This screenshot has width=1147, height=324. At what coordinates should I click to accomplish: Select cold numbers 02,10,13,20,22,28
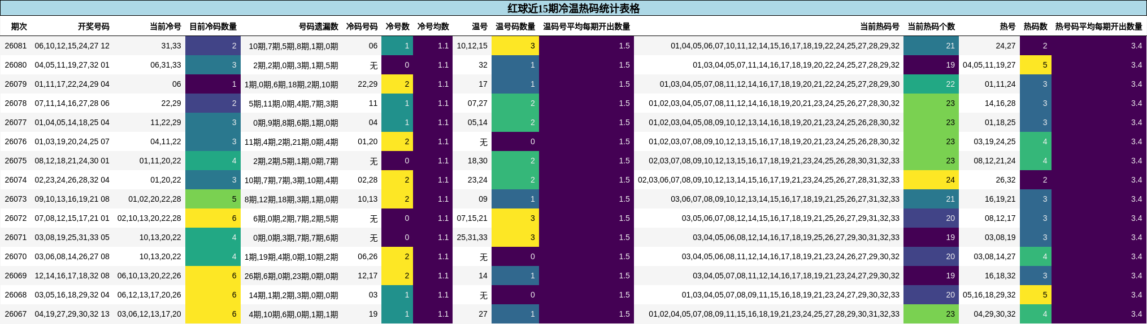tap(150, 218)
